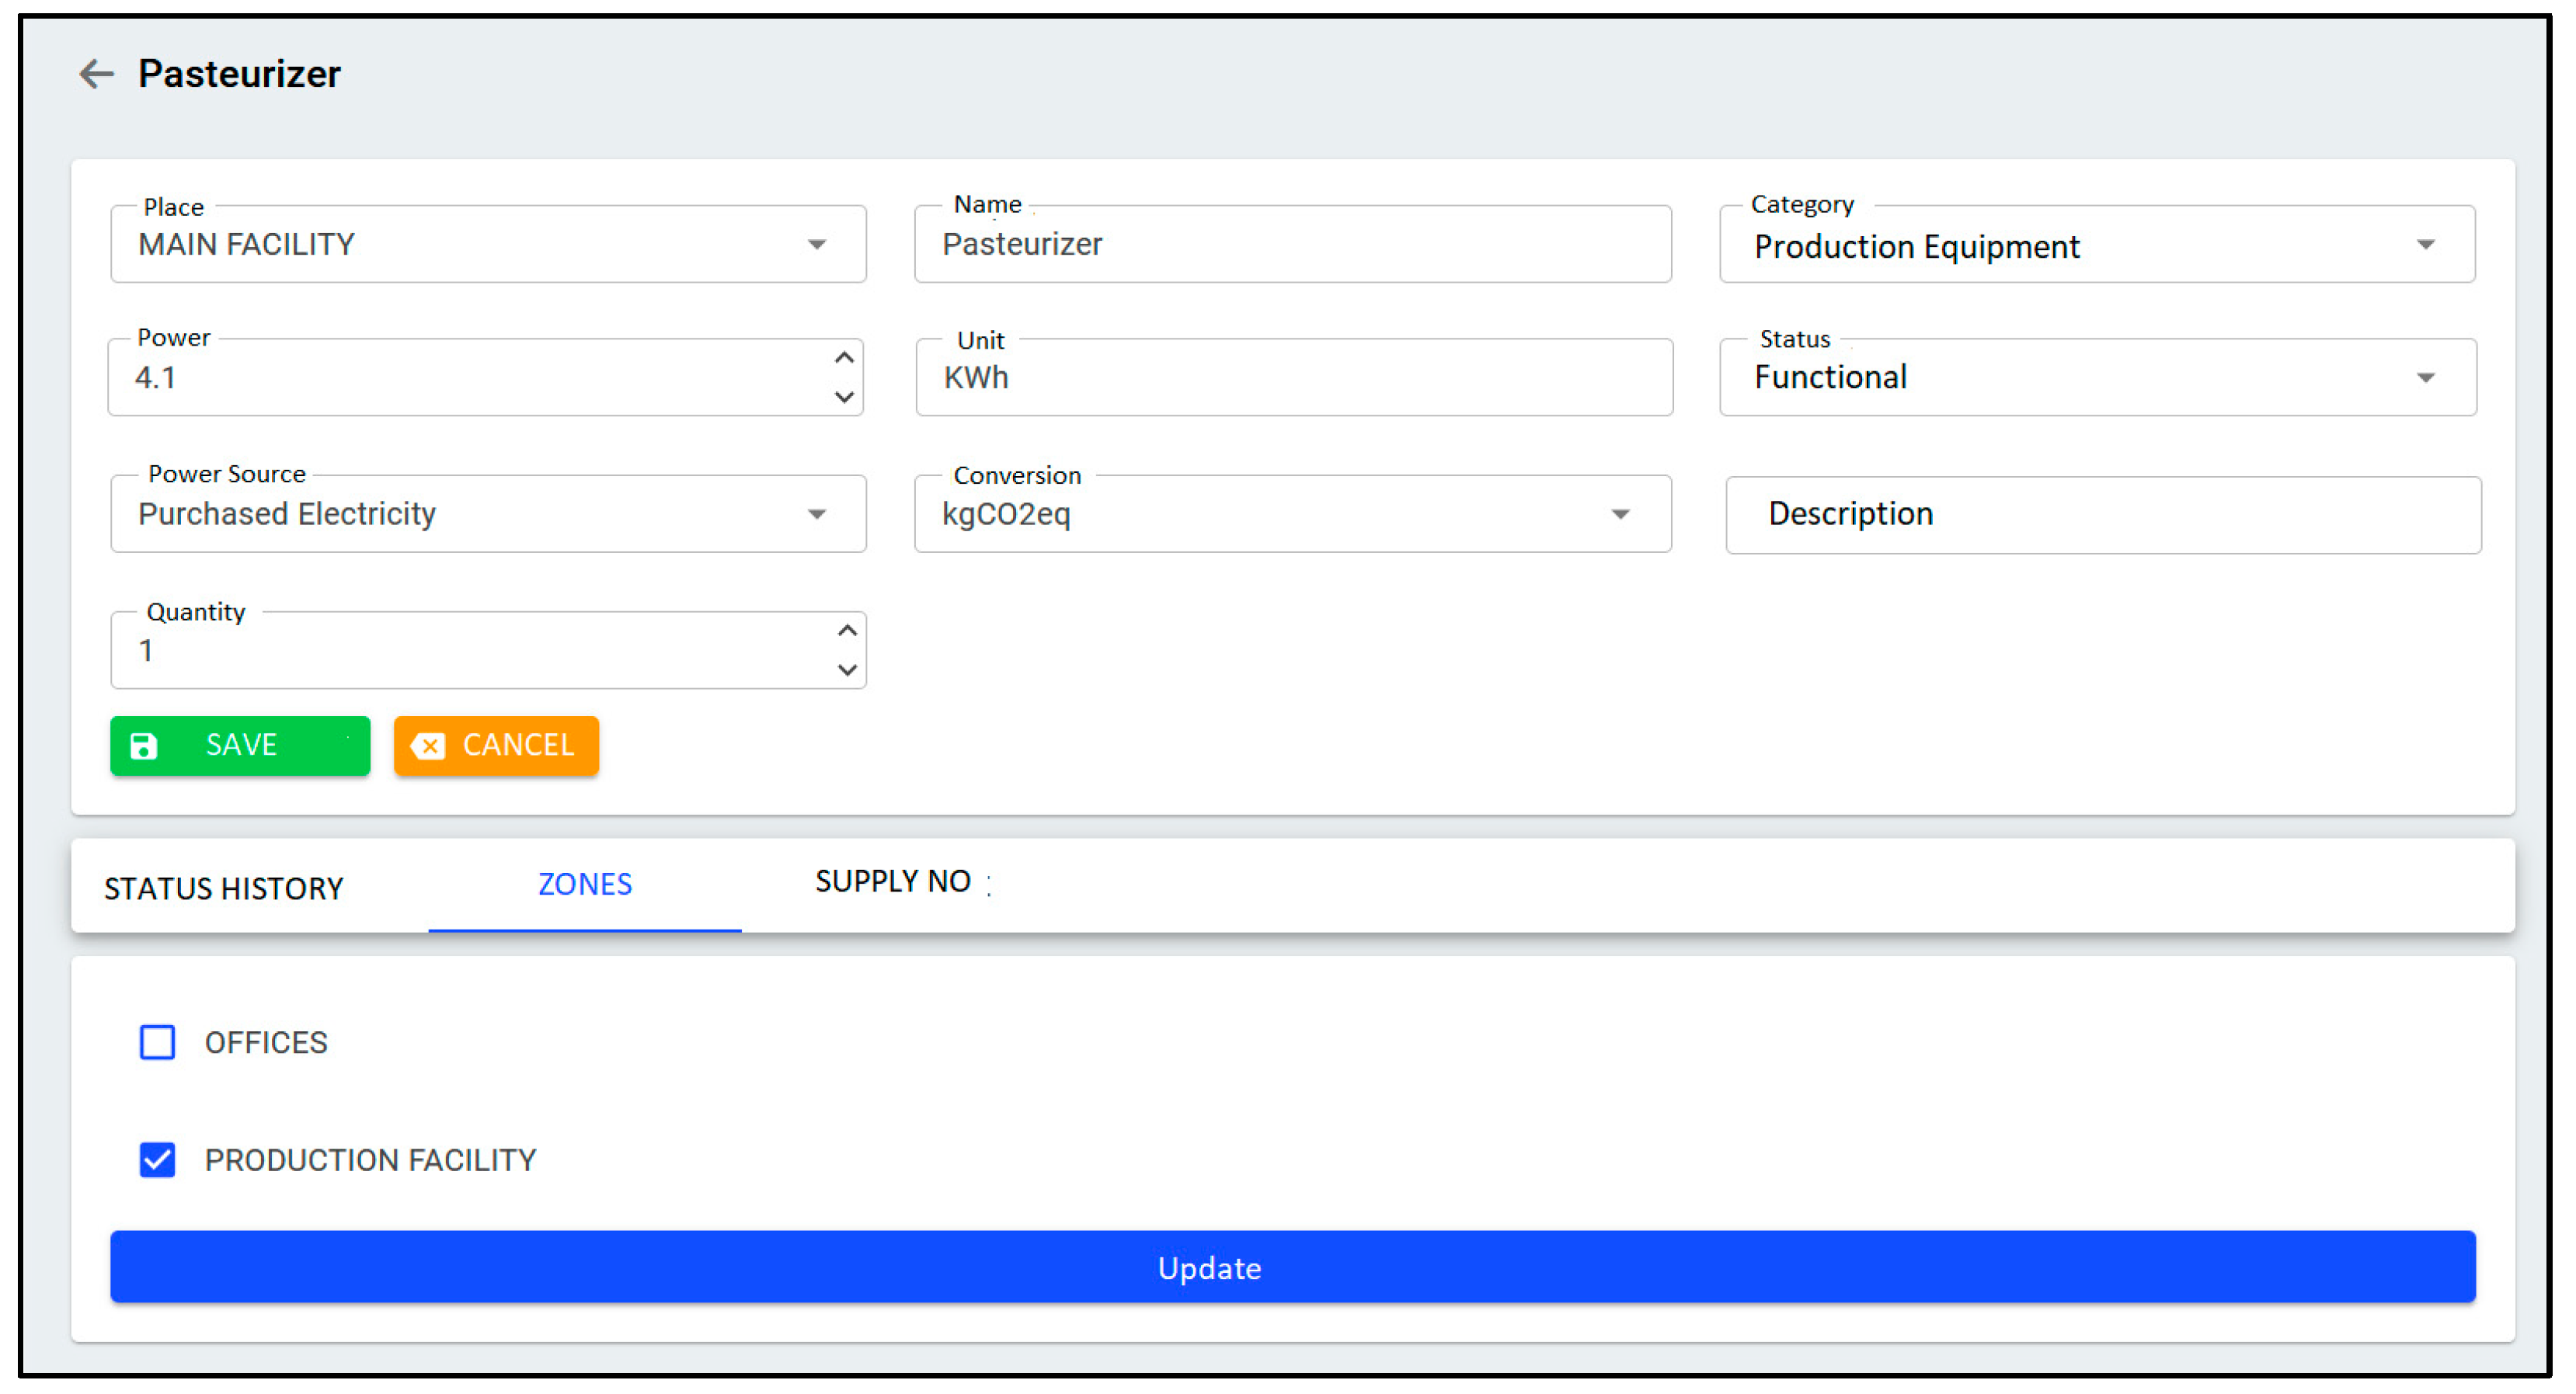
Task: Click the X icon on CANCEL button
Action: (428, 746)
